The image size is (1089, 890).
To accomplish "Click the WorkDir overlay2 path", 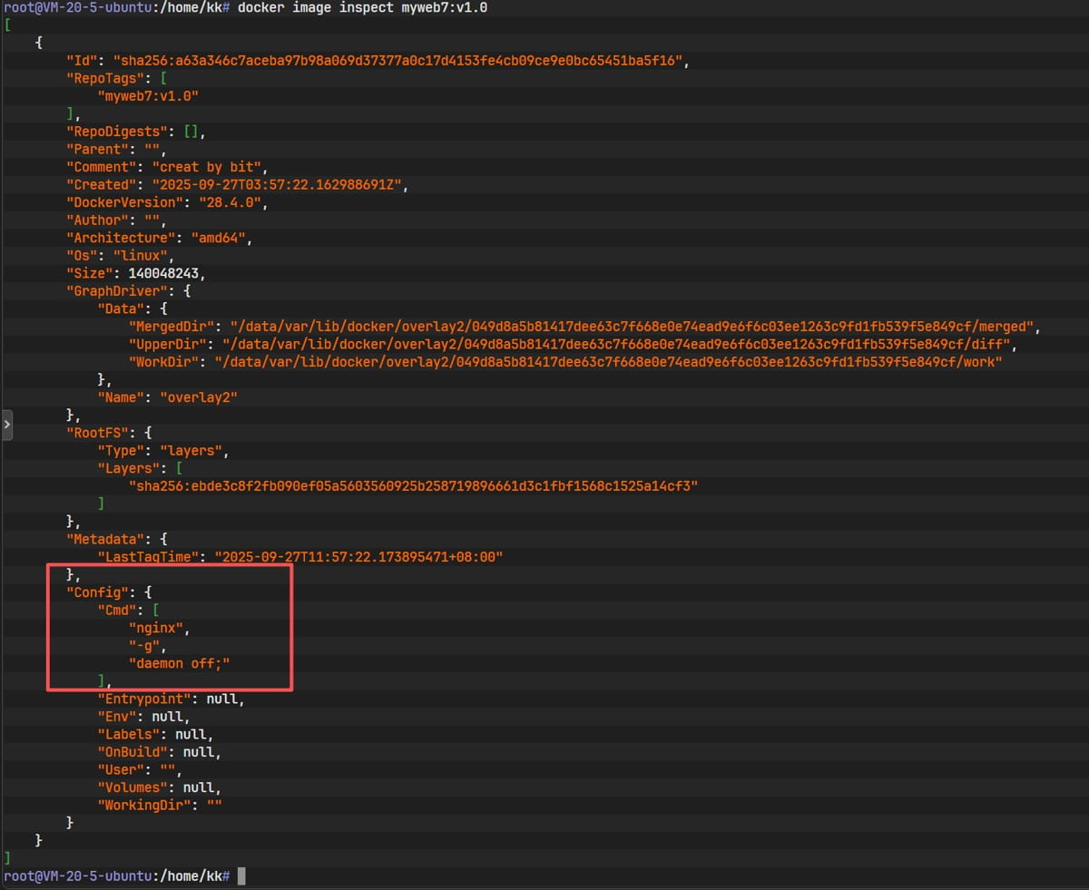I will tap(607, 362).
